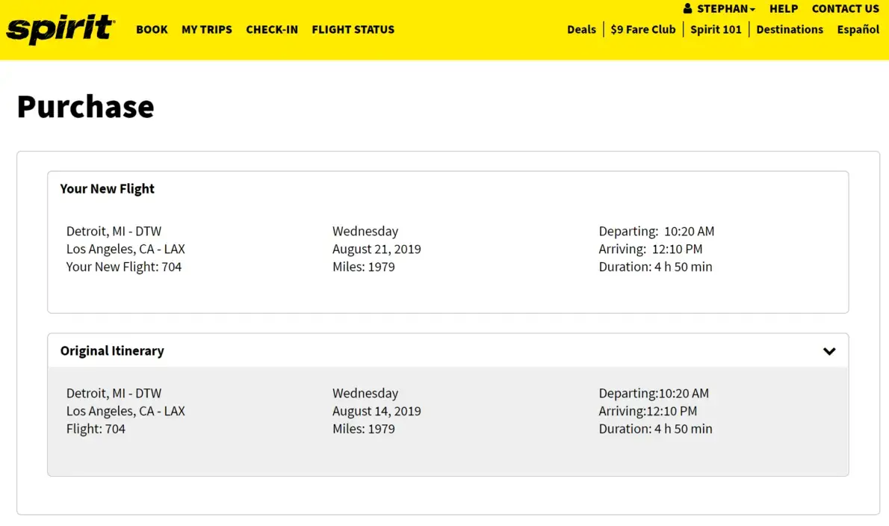
Task: Open CONTACT US page
Action: [846, 8]
